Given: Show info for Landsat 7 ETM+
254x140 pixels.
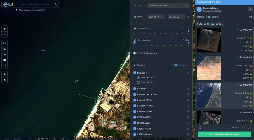Looking at the screenshot, I should (x=188, y=100).
